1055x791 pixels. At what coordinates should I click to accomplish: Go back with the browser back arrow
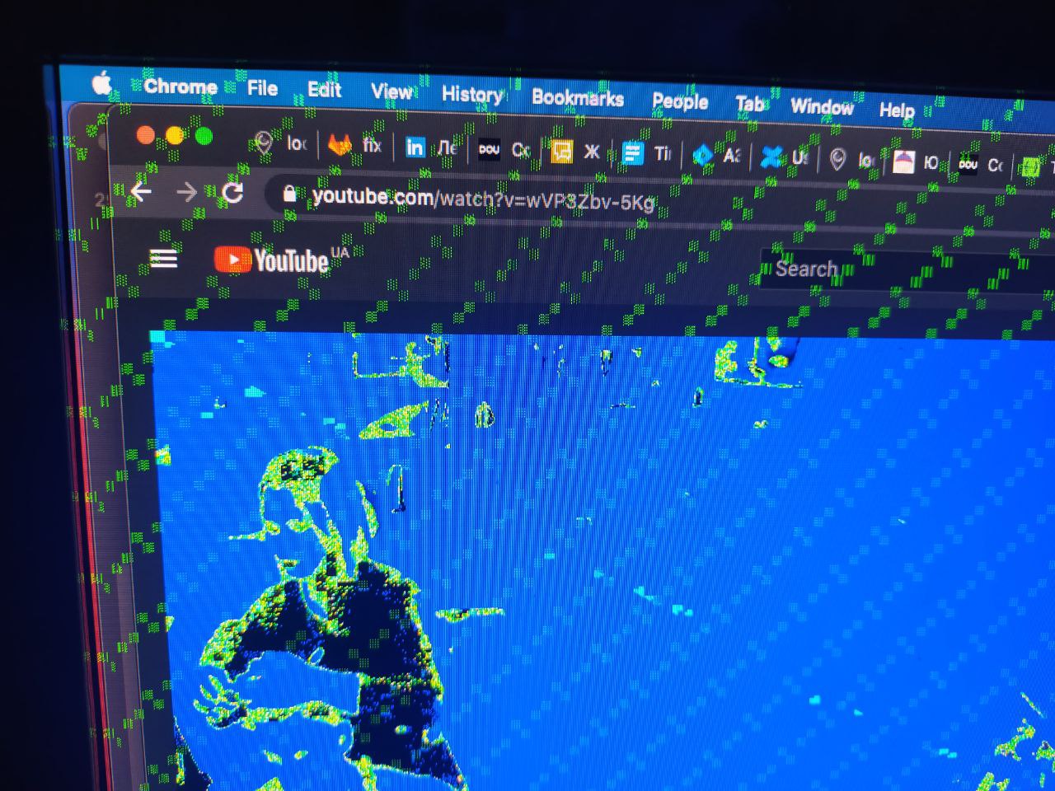click(141, 192)
